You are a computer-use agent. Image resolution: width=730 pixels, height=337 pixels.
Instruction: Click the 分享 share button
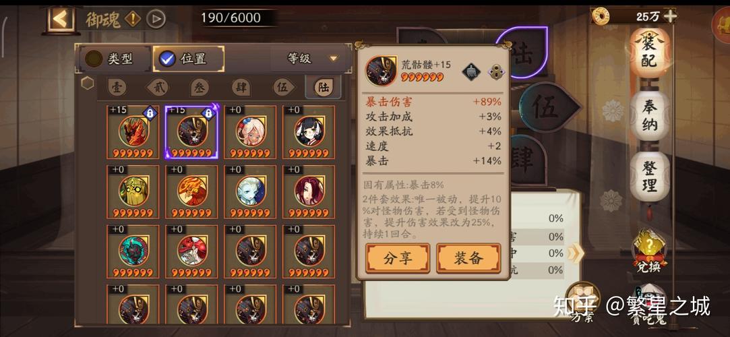tap(398, 258)
